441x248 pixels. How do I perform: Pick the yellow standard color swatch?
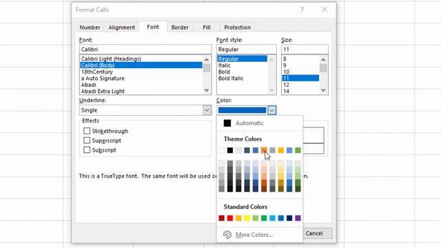(x=247, y=218)
